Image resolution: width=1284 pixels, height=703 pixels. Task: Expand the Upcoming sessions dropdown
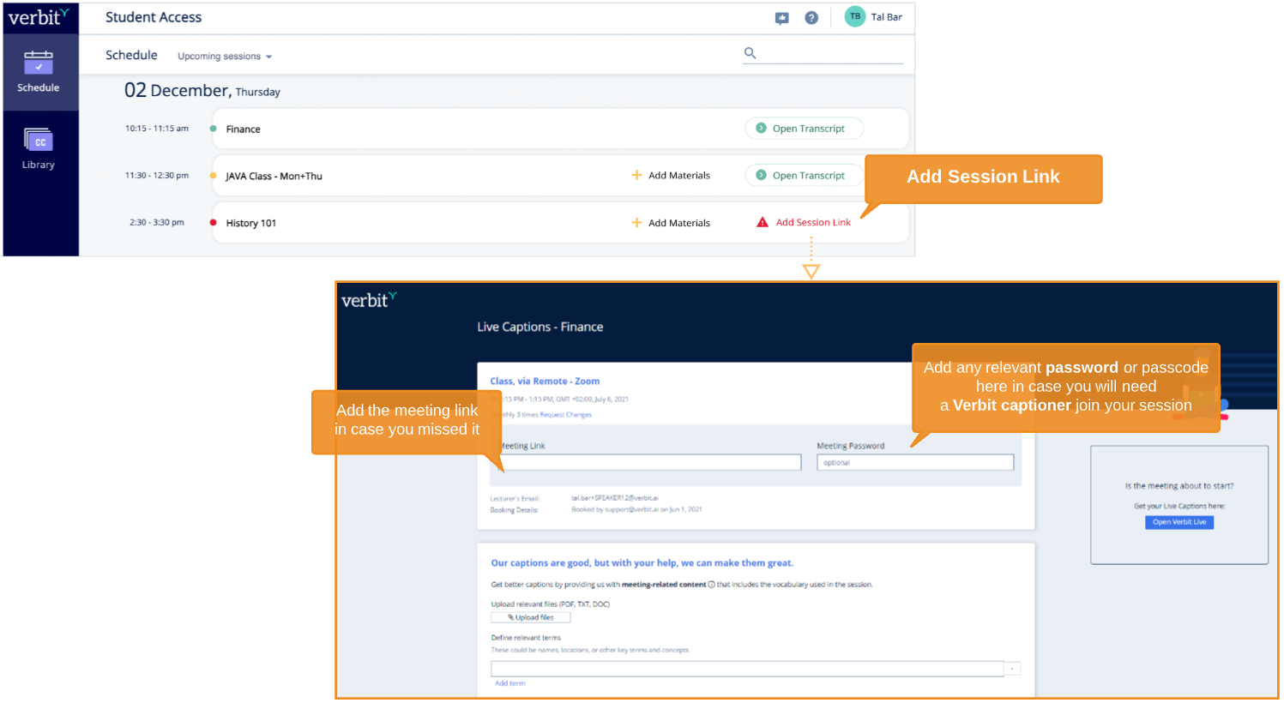[224, 56]
